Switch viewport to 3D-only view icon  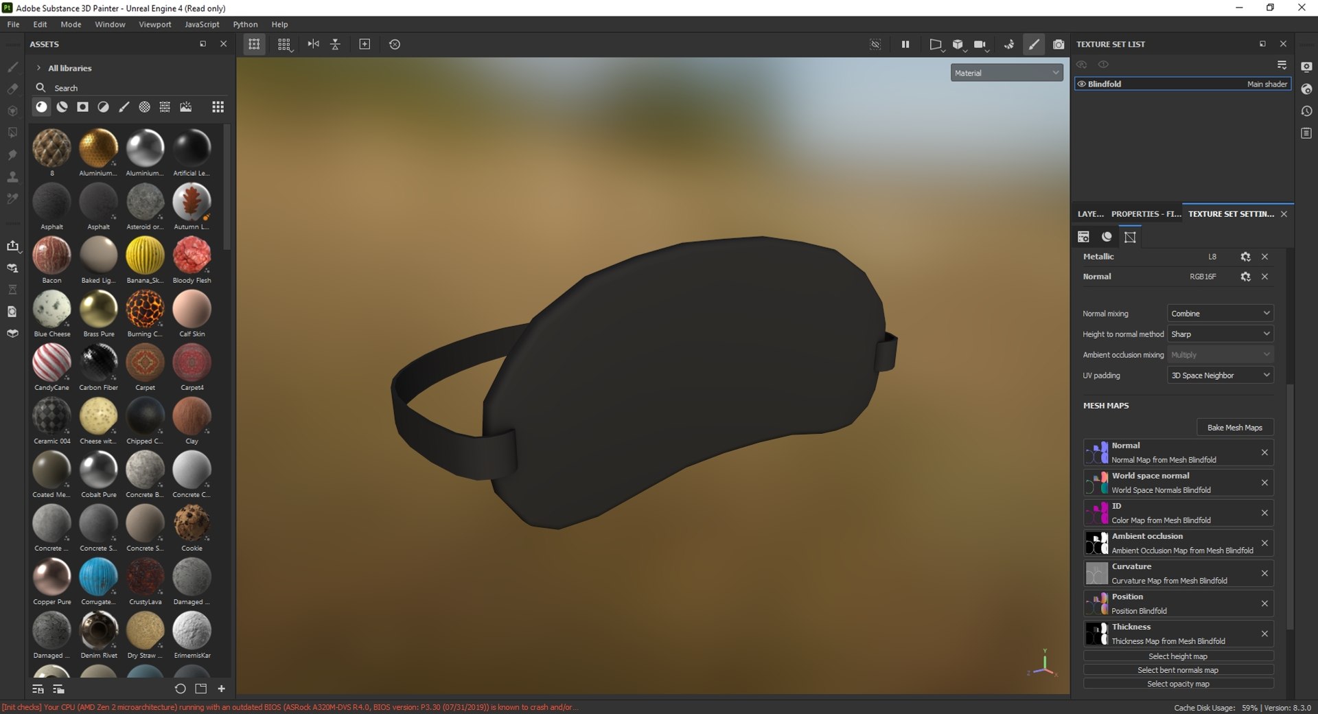point(958,45)
